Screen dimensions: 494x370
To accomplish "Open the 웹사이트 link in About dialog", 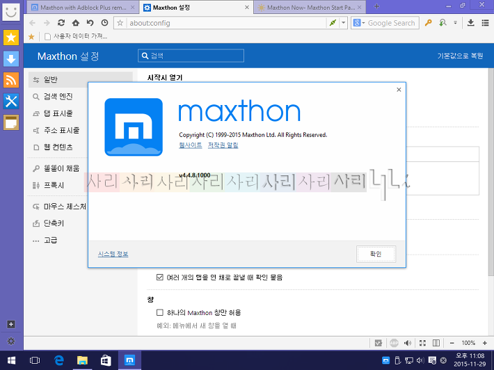I will tap(190, 145).
